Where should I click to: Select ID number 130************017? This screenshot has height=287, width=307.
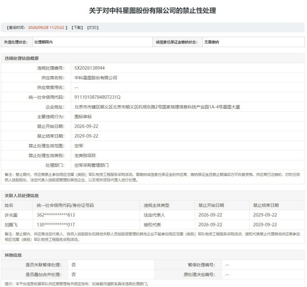click(x=56, y=225)
